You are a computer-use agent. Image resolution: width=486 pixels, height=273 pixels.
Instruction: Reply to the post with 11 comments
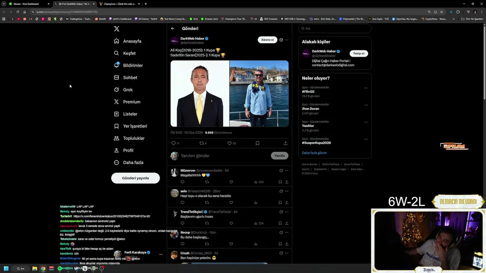coord(174,143)
